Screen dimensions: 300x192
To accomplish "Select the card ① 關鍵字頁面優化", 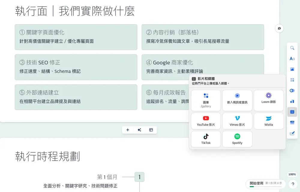I will (x=76, y=37).
